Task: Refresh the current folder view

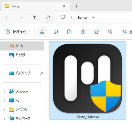Action: click(x=48, y=17)
